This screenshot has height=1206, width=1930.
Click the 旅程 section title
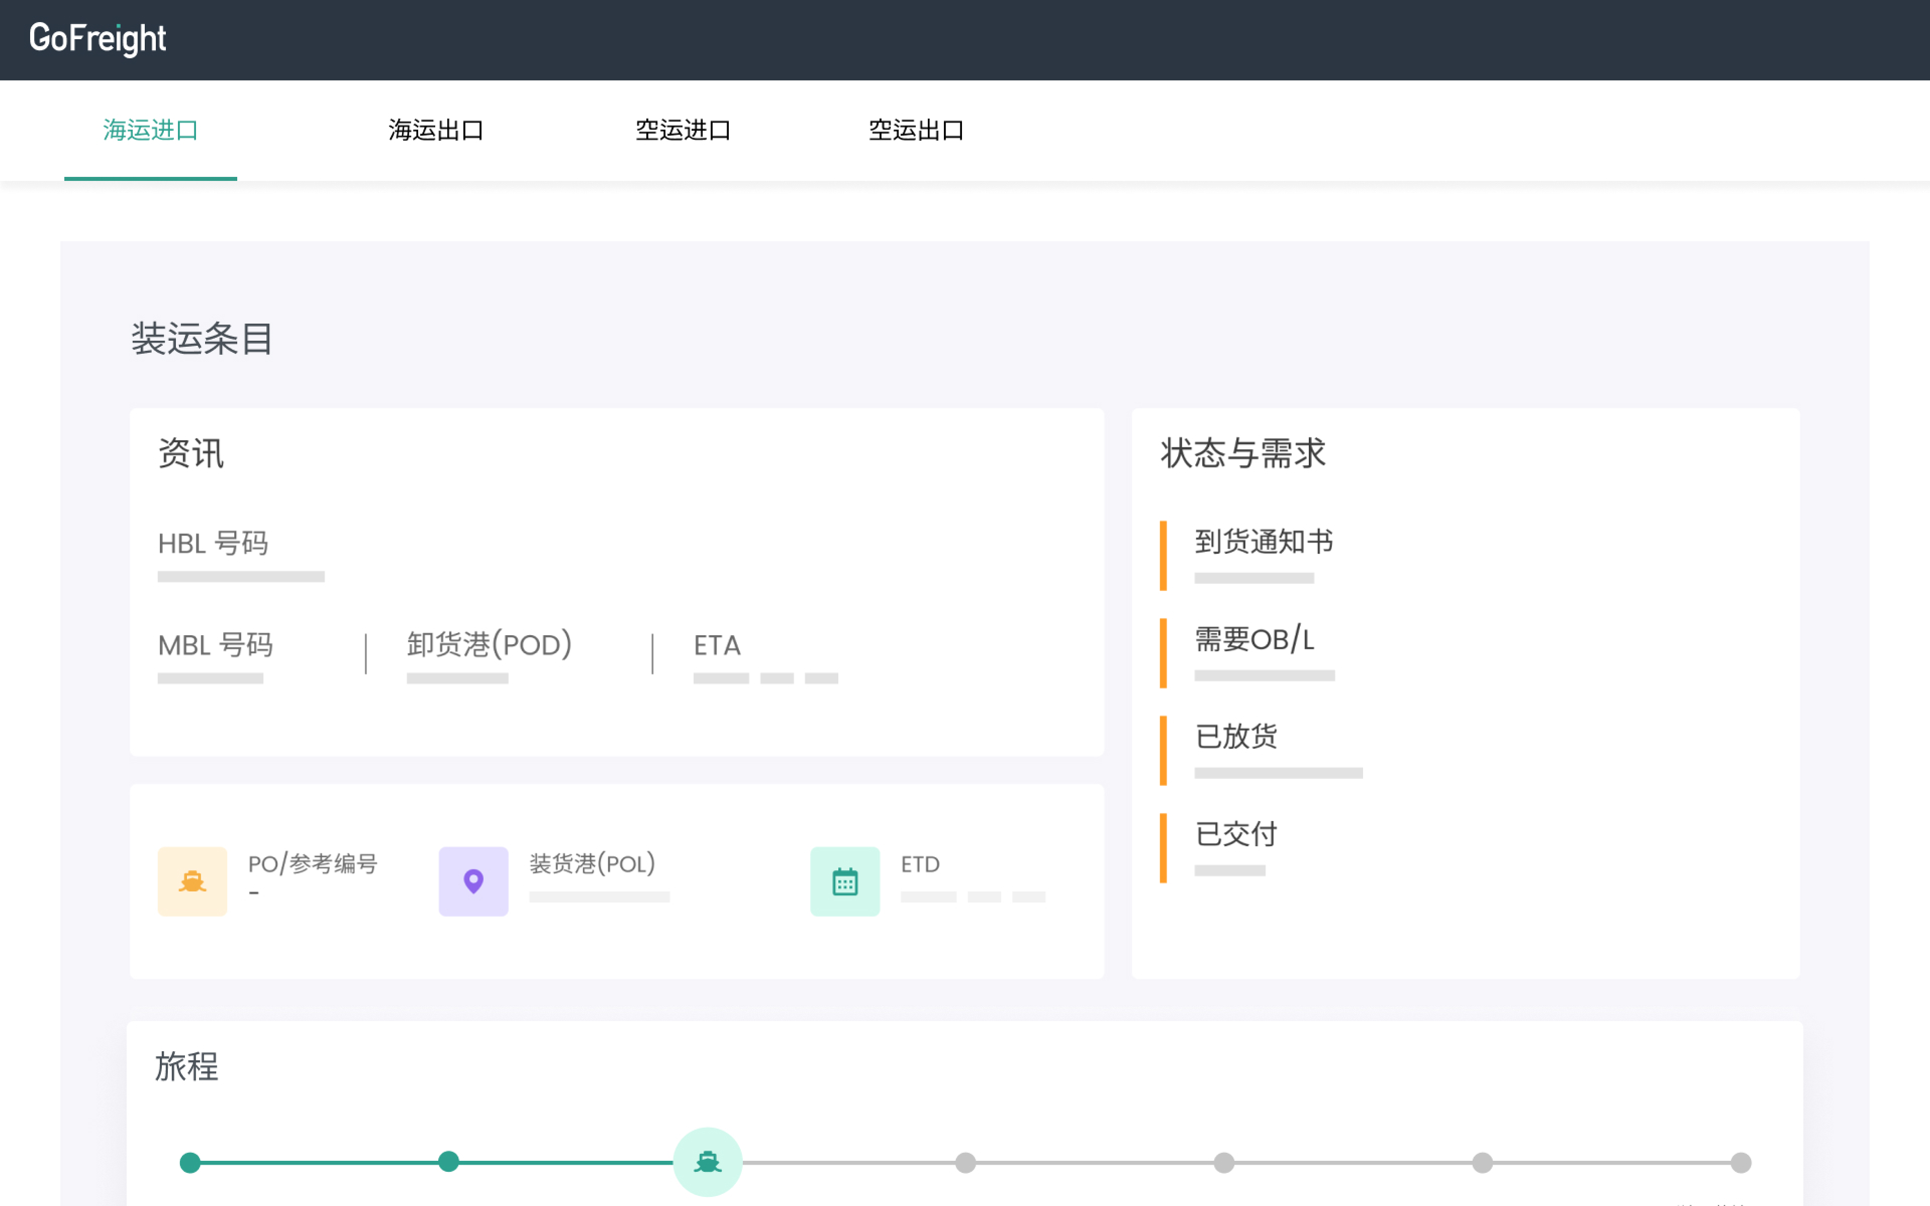point(186,1066)
